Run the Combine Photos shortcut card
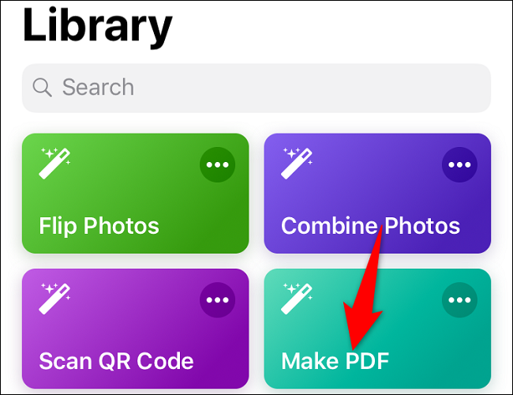Viewport: 513px width, 395px height. 377,194
